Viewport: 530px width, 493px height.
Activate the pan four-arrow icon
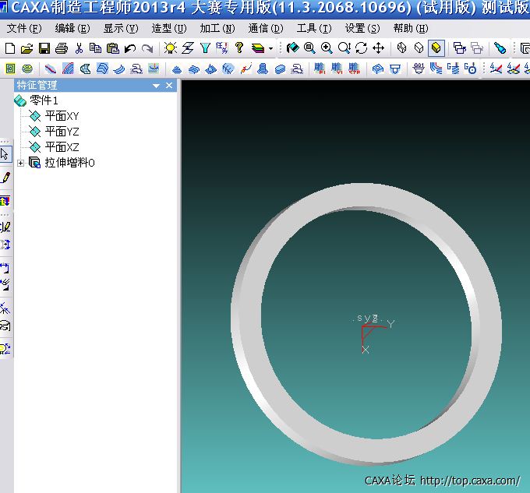click(x=378, y=48)
